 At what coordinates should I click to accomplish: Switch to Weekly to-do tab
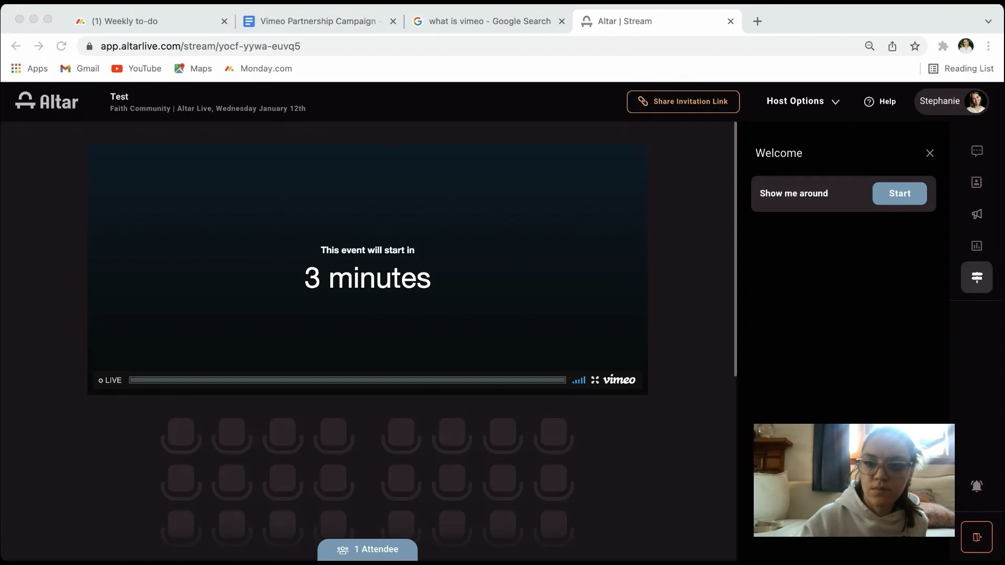152,21
